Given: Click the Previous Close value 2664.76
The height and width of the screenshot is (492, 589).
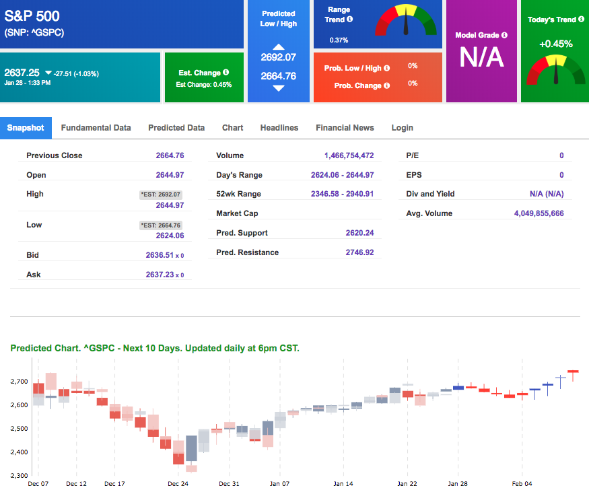Looking at the screenshot, I should pyautogui.click(x=170, y=155).
